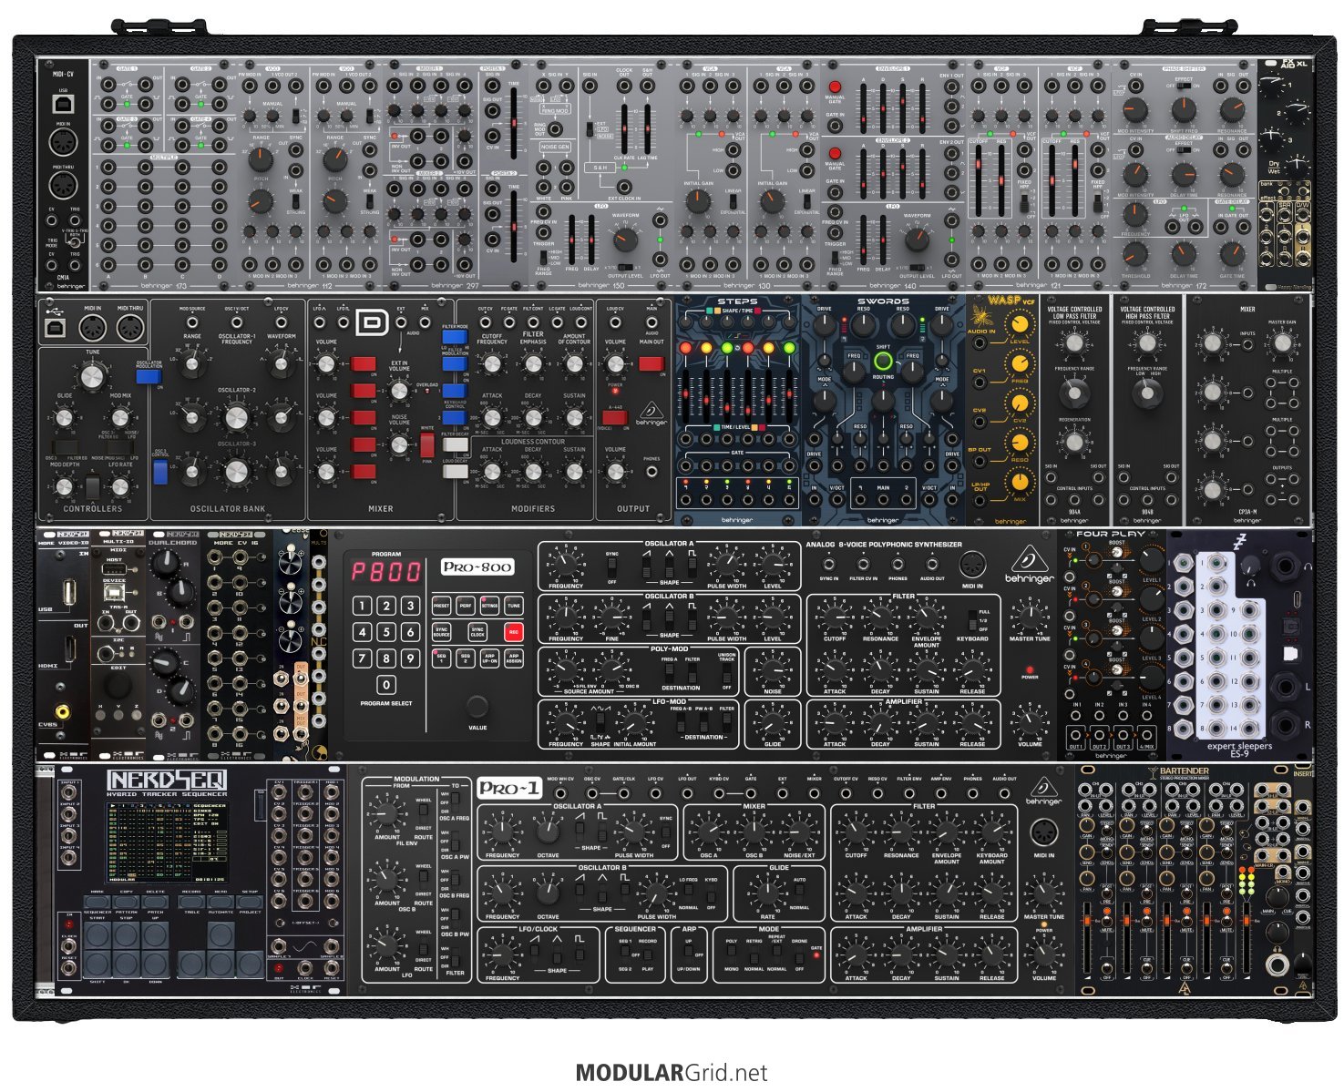
Task: Click the MIDI IN socket on the Pro-1
Action: click(1043, 832)
